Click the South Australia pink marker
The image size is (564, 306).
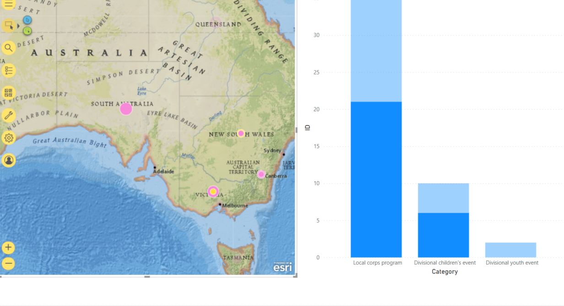pos(126,109)
